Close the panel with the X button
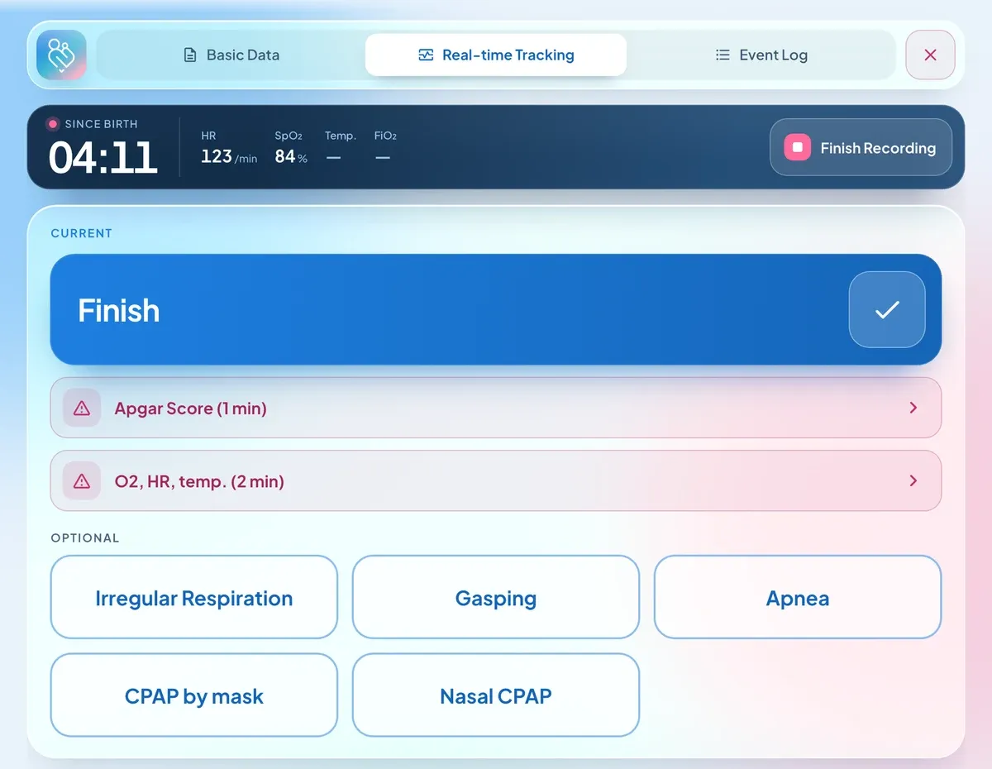Image resolution: width=992 pixels, height=769 pixels. tap(930, 55)
